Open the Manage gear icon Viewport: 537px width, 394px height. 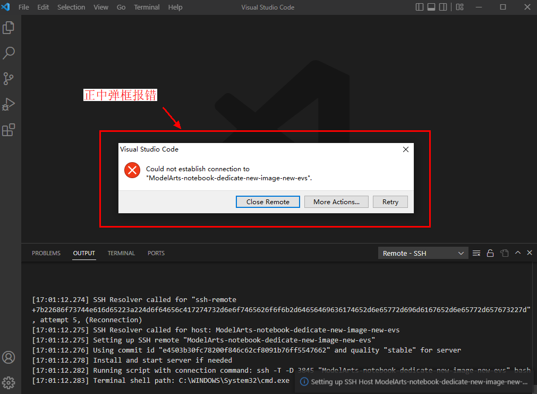click(8, 383)
